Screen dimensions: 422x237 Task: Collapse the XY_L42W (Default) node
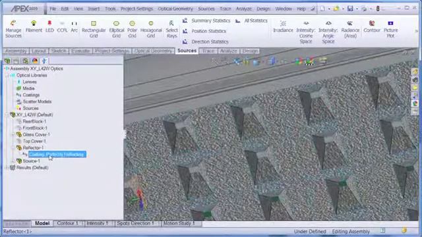(x=7, y=115)
